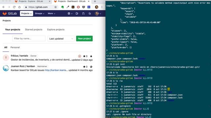Select the All filter tab
Image resolution: width=211 pixels, height=118 pixels.
[6, 47]
